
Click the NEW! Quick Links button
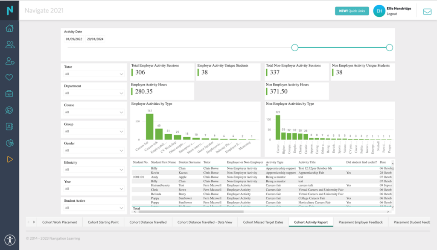pyautogui.click(x=352, y=11)
